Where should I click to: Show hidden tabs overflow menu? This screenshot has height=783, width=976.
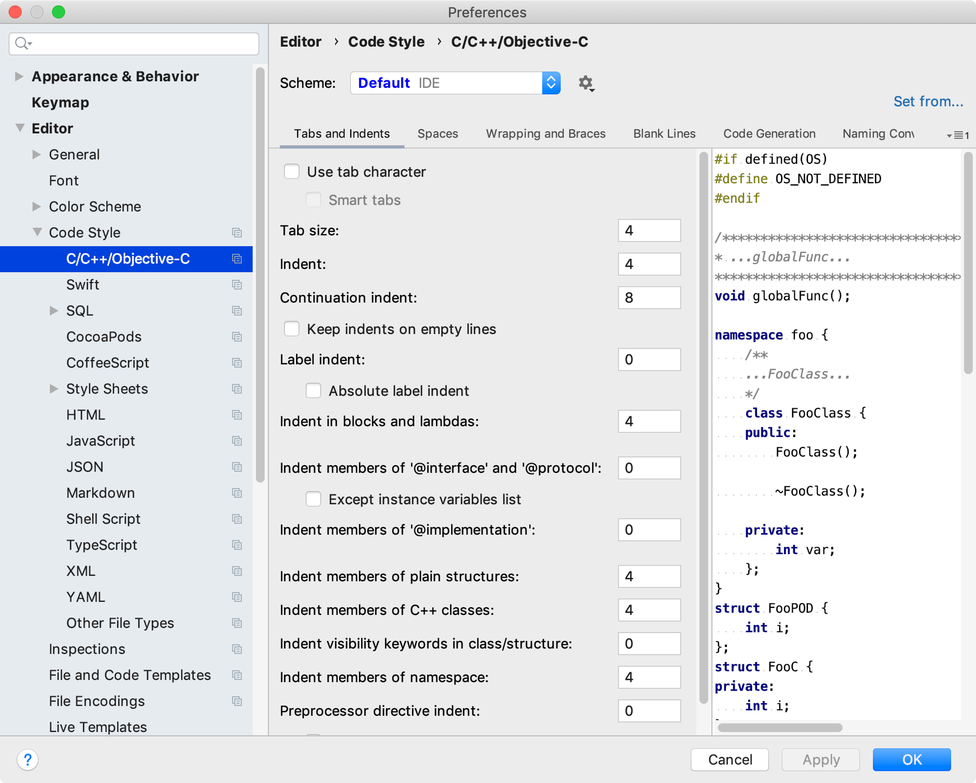pyautogui.click(x=958, y=135)
